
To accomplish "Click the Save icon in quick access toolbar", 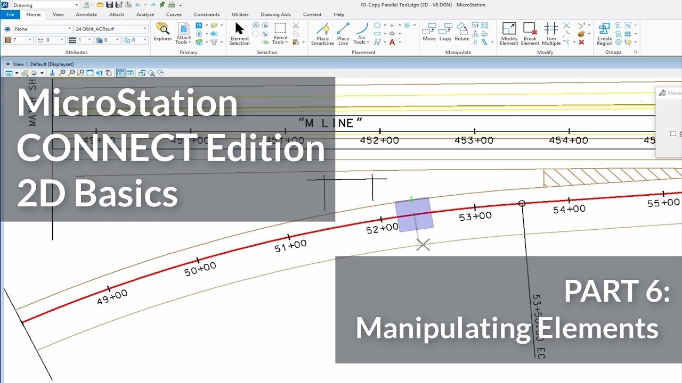I will click(109, 5).
